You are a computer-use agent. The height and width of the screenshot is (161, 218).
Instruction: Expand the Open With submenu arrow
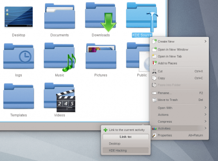pyautogui.click(x=205, y=107)
